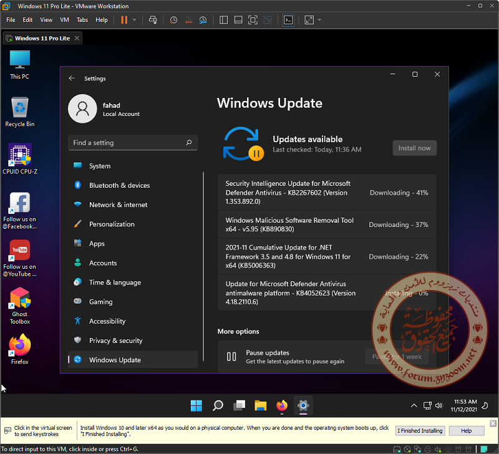Screen dimensions: 499x454
Task: Go back using the Settings back arrow
Action: click(72, 78)
